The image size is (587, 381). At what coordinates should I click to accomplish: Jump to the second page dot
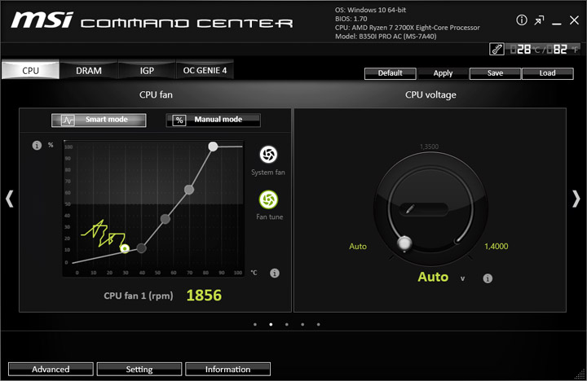click(271, 324)
